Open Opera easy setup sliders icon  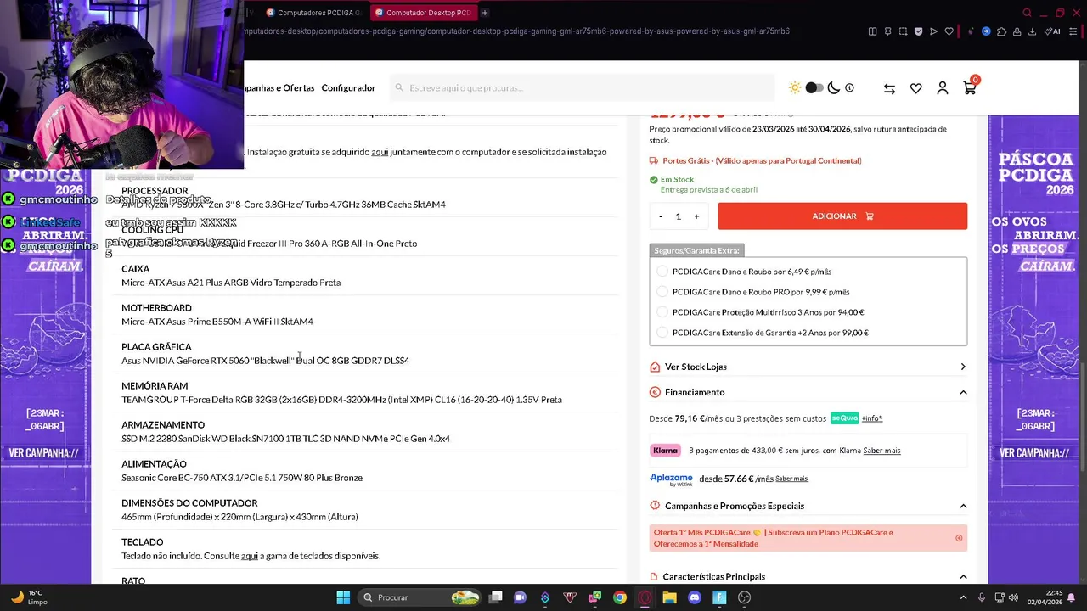(1073, 31)
